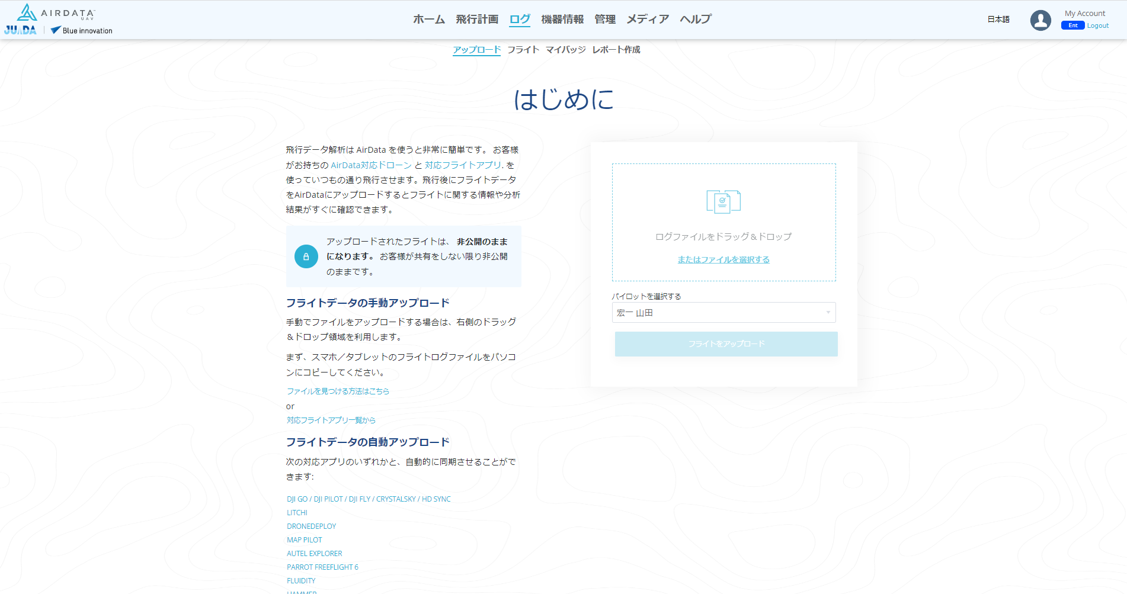
Task: Open the ログ menu
Action: 520,20
